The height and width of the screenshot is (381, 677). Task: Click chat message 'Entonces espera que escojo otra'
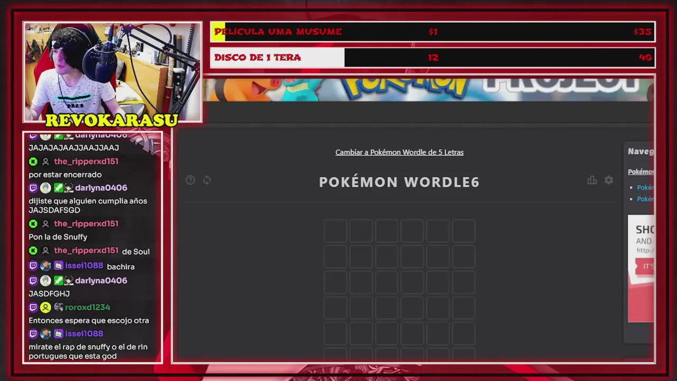click(89, 321)
